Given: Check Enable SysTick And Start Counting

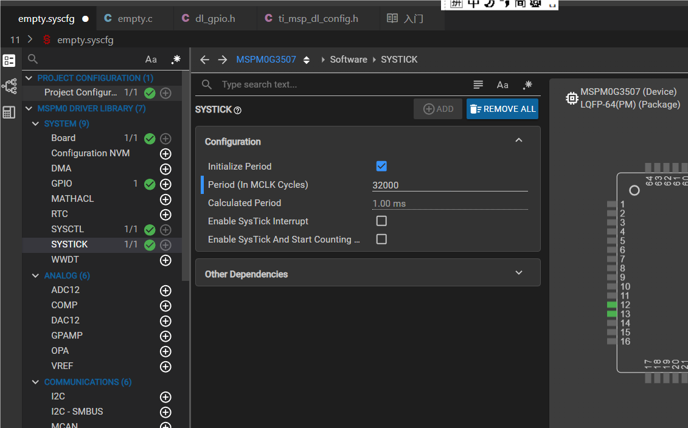Looking at the screenshot, I should 381,239.
